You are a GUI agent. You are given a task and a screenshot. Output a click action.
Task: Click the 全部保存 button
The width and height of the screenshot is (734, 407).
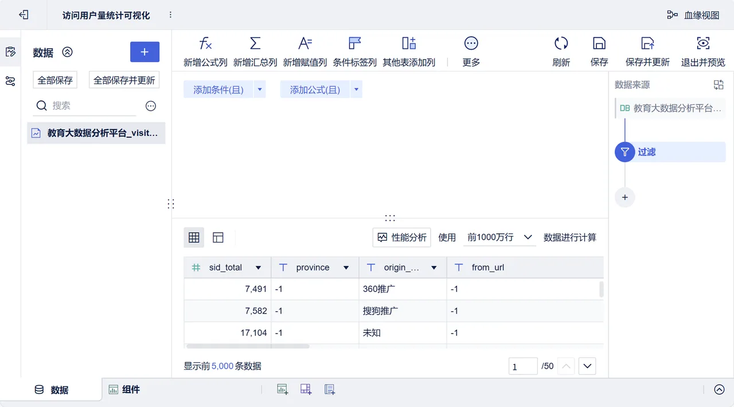point(55,80)
